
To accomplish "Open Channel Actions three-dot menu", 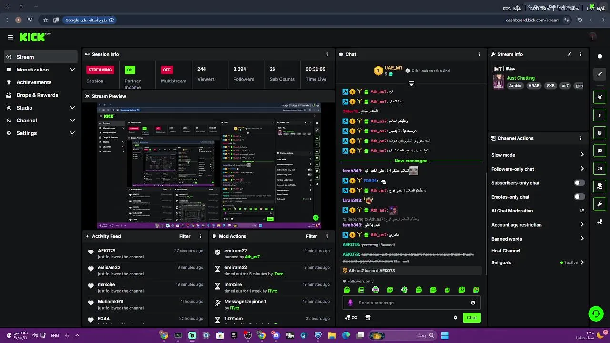I will tap(580, 138).
